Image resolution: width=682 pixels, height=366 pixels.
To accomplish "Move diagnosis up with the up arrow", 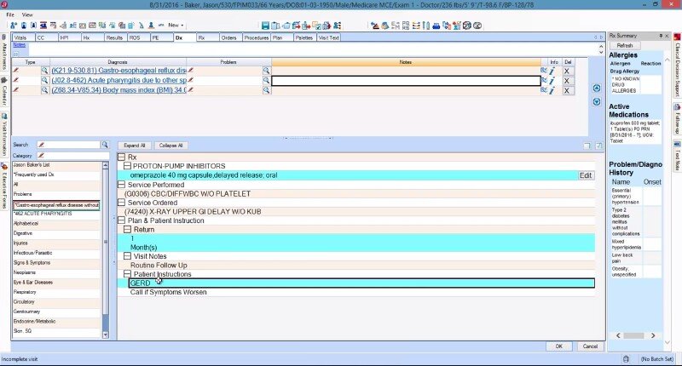I will pos(597,89).
